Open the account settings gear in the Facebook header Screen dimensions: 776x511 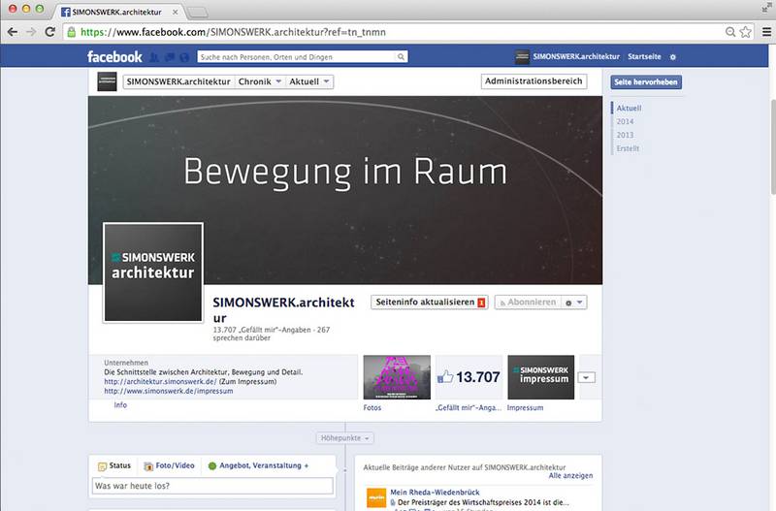pyautogui.click(x=672, y=57)
